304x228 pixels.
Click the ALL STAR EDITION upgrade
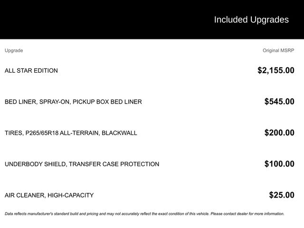tap(31, 71)
